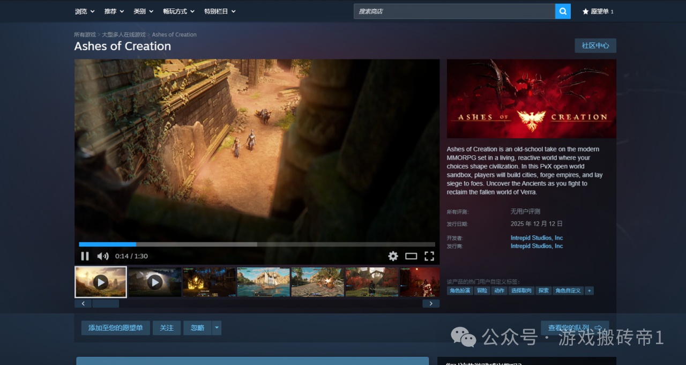Click 添加至您的愿望单 button
Viewport: 686px width, 365px height.
(x=116, y=328)
